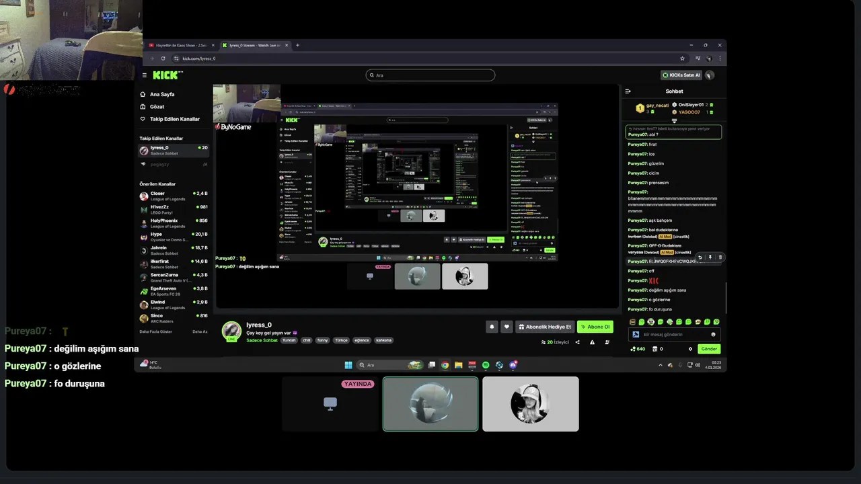This screenshot has width=861, height=484.
Task: Open the Closer recommended channel
Action: (x=174, y=196)
